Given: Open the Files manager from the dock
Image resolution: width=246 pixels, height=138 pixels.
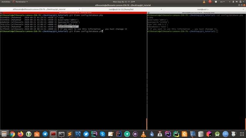Looking at the screenshot, I should tap(4, 134).
